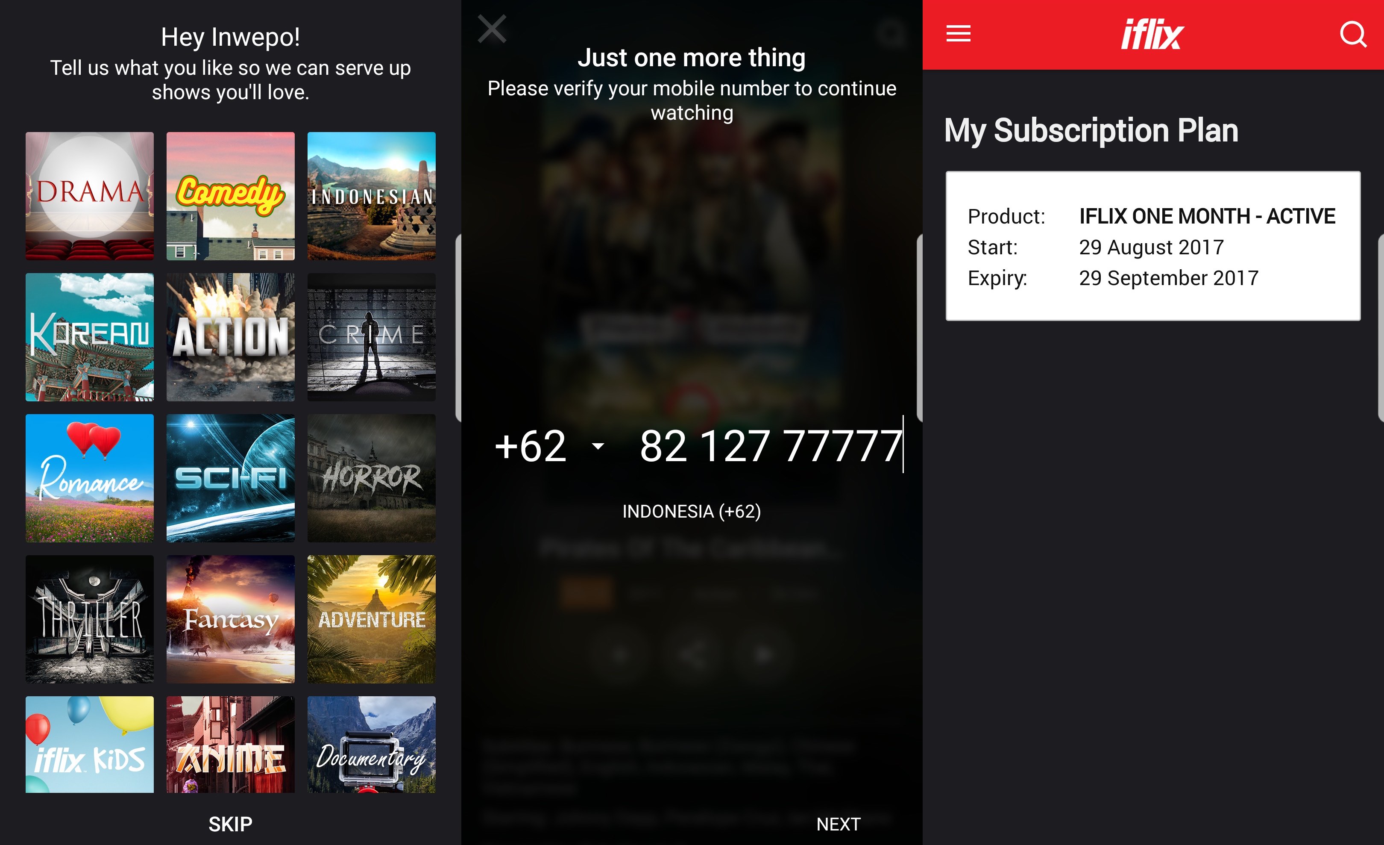Select the Sci-Fi genre tile

coord(230,478)
